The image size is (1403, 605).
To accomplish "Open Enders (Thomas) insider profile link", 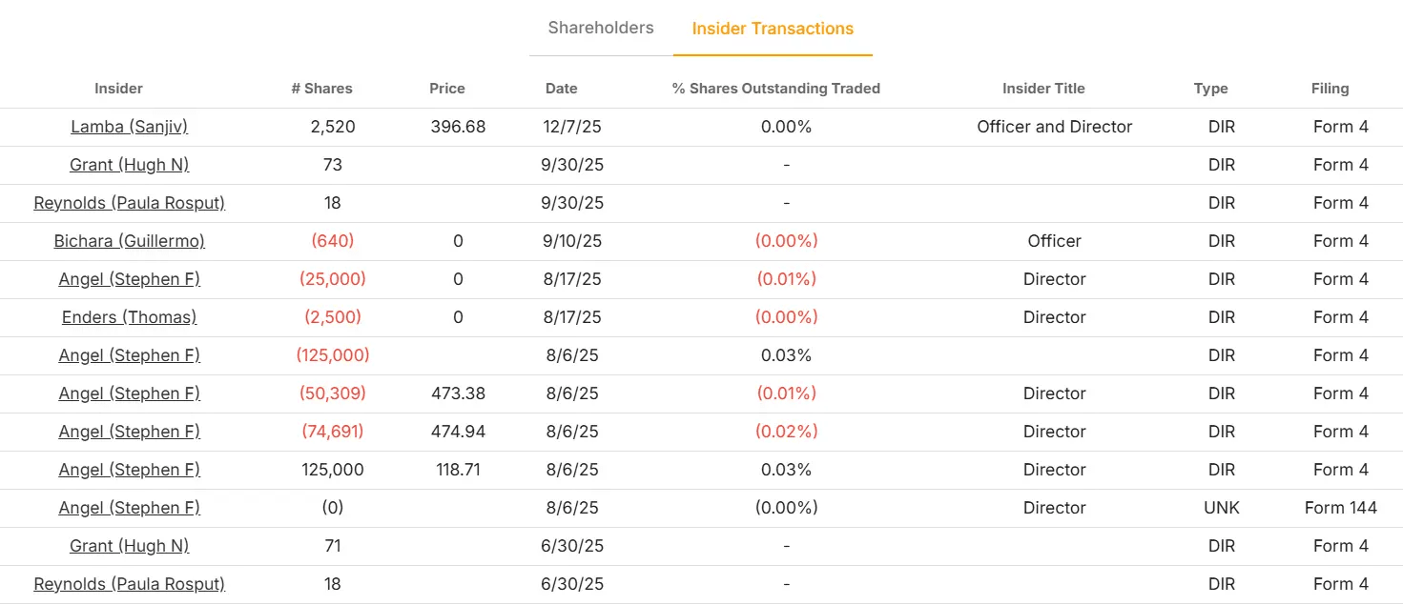I will pos(129,317).
